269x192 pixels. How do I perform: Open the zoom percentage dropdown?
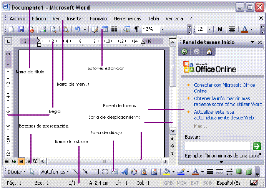[162, 30]
